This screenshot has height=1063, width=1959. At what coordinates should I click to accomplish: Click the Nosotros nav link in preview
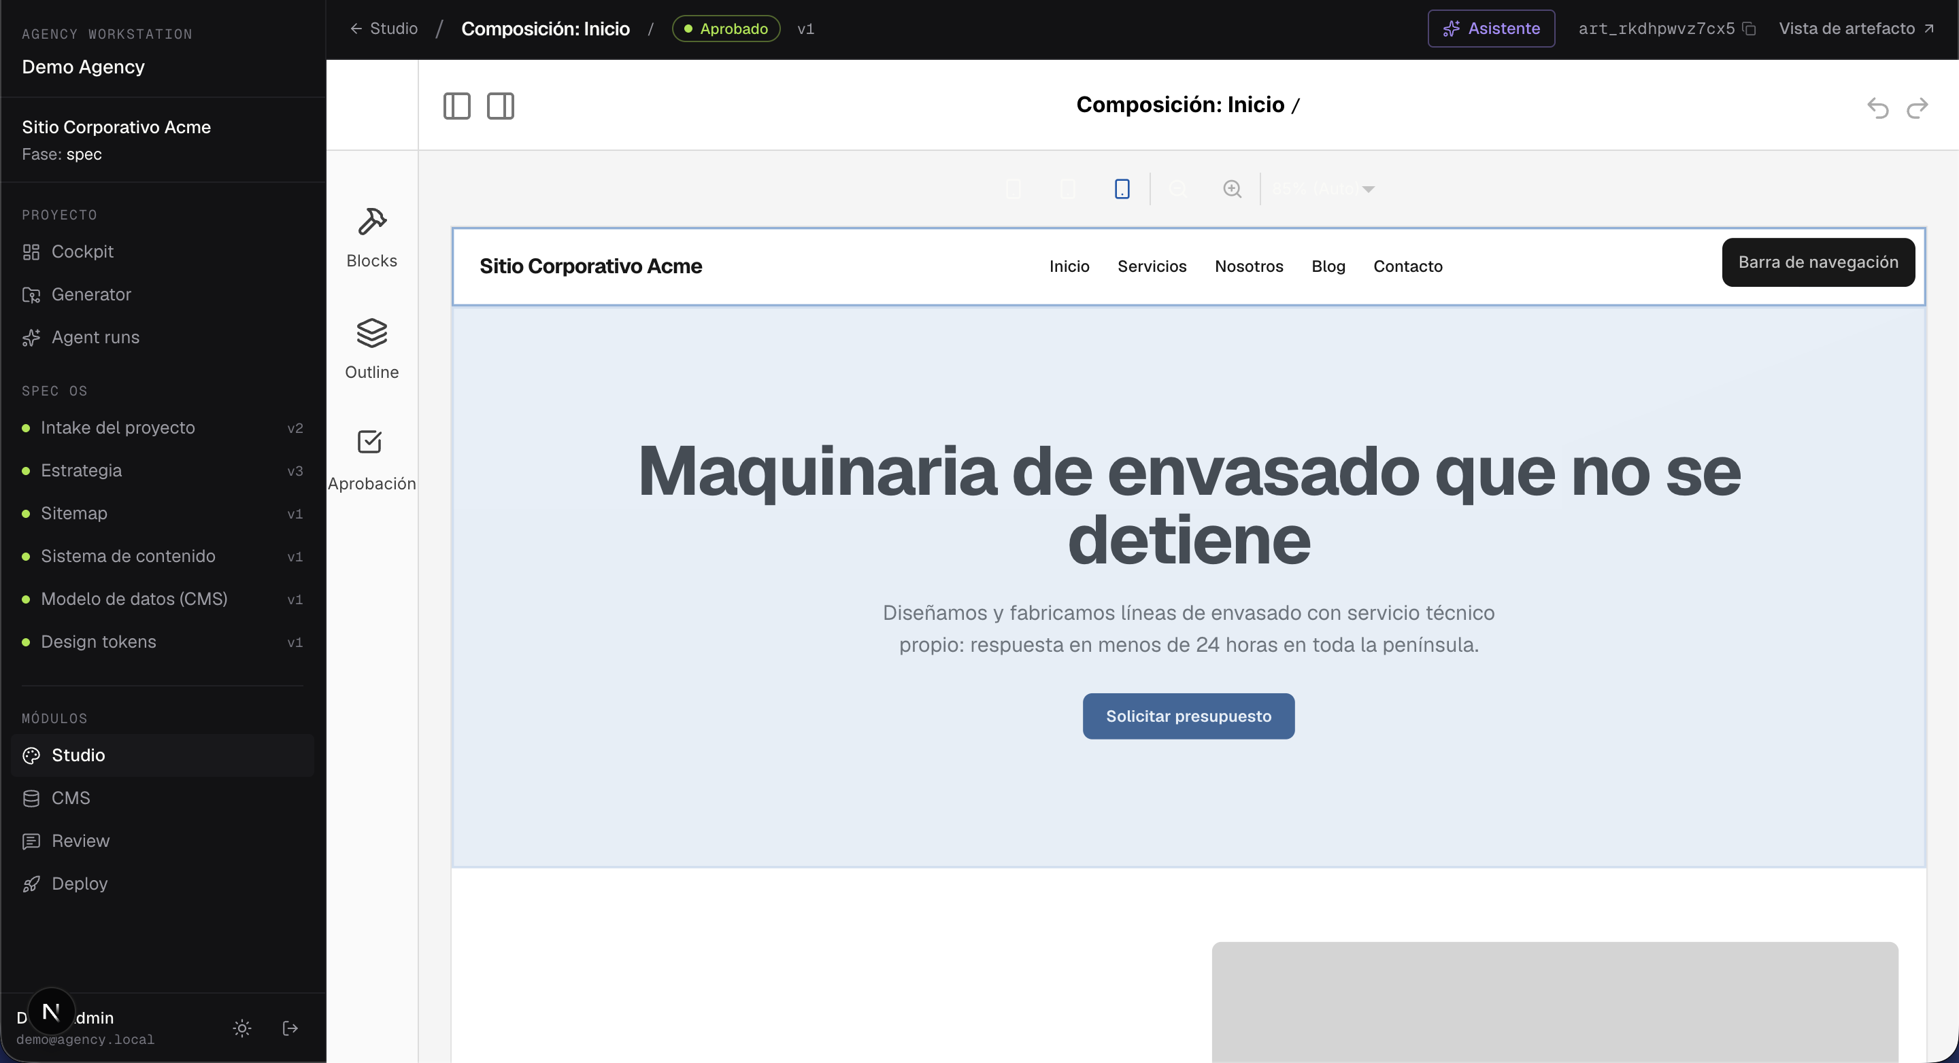click(1249, 266)
